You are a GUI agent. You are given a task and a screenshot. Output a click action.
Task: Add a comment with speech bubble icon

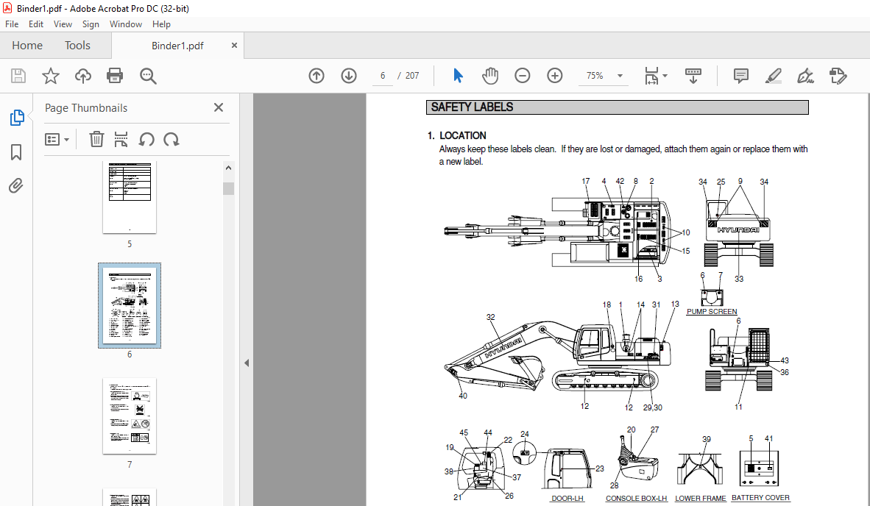tap(740, 76)
